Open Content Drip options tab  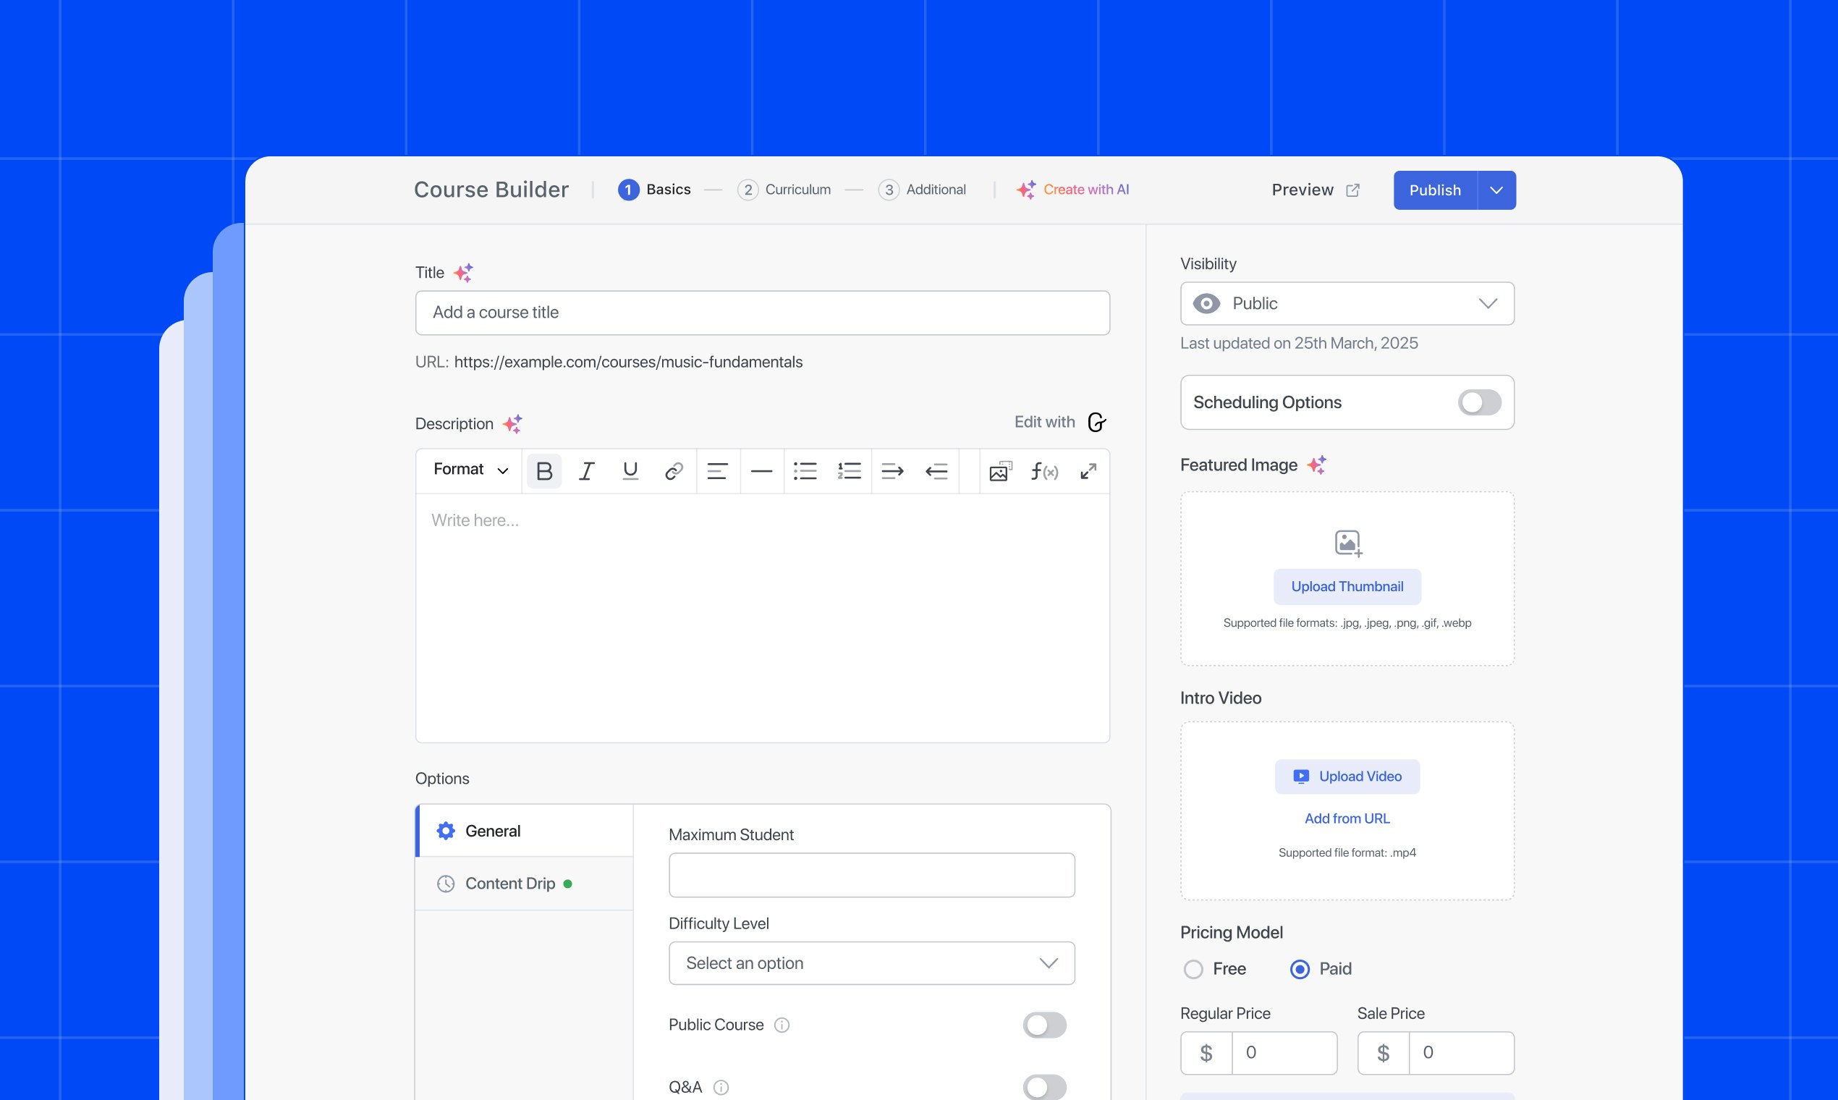pos(510,884)
